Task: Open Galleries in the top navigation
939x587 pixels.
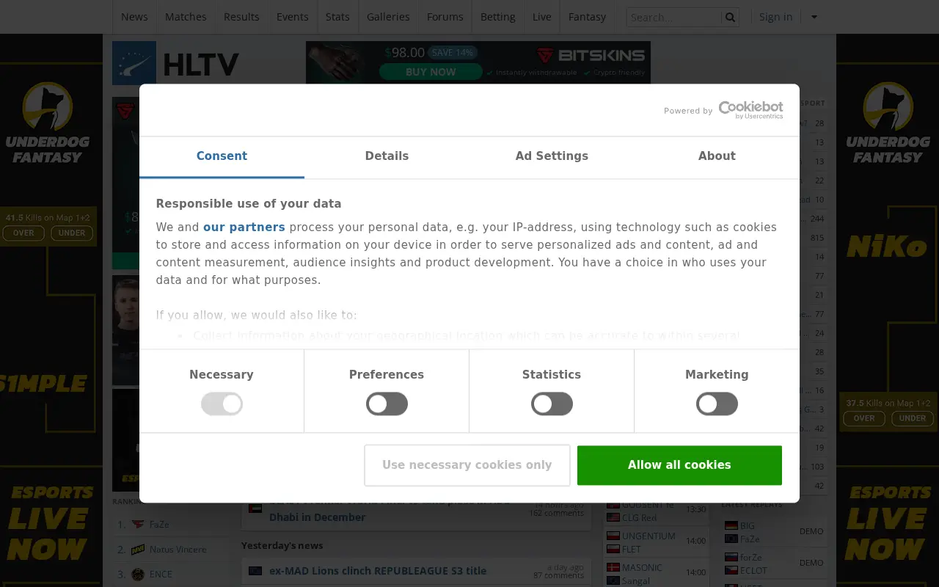Action: point(388,17)
